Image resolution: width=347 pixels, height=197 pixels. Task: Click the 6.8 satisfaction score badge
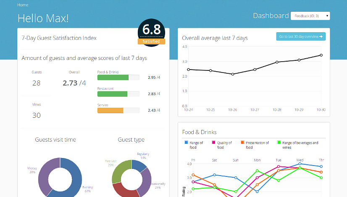click(x=151, y=30)
